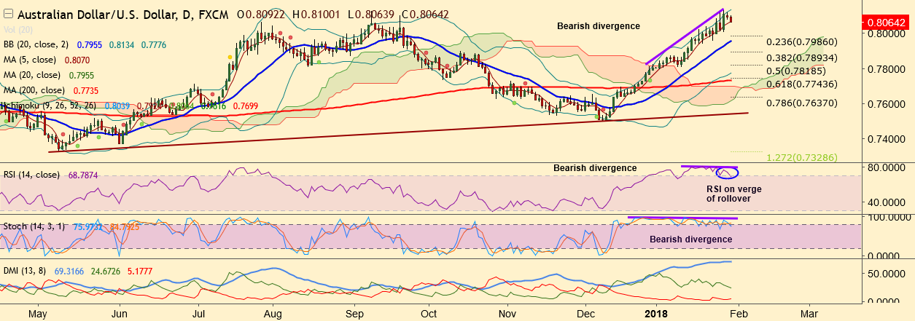The width and height of the screenshot is (915, 321).
Task: Click the Dec label on the time axis
Action: coord(588,312)
